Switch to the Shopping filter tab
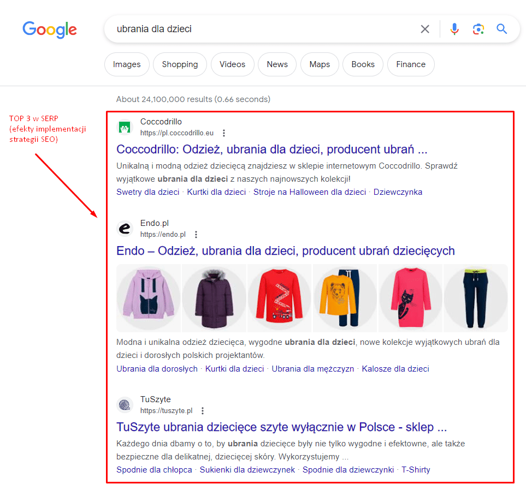This screenshot has height=490, width=526. (x=180, y=64)
